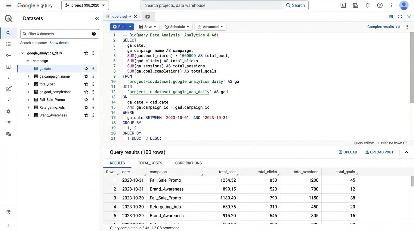Image resolution: width=414 pixels, height=231 pixels.
Task: Enter full screen mode for the query editor
Action: (400, 17)
